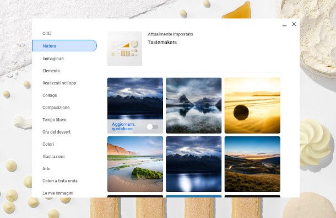Open the Le mie immagini category
The width and height of the screenshot is (336, 218).
[58, 193]
